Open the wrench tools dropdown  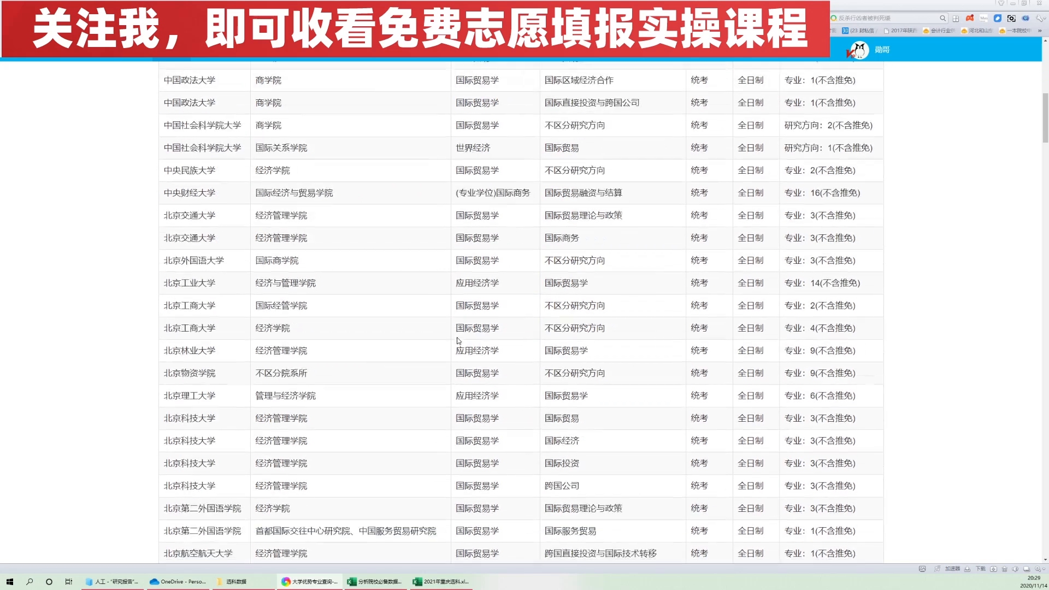tap(1041, 18)
